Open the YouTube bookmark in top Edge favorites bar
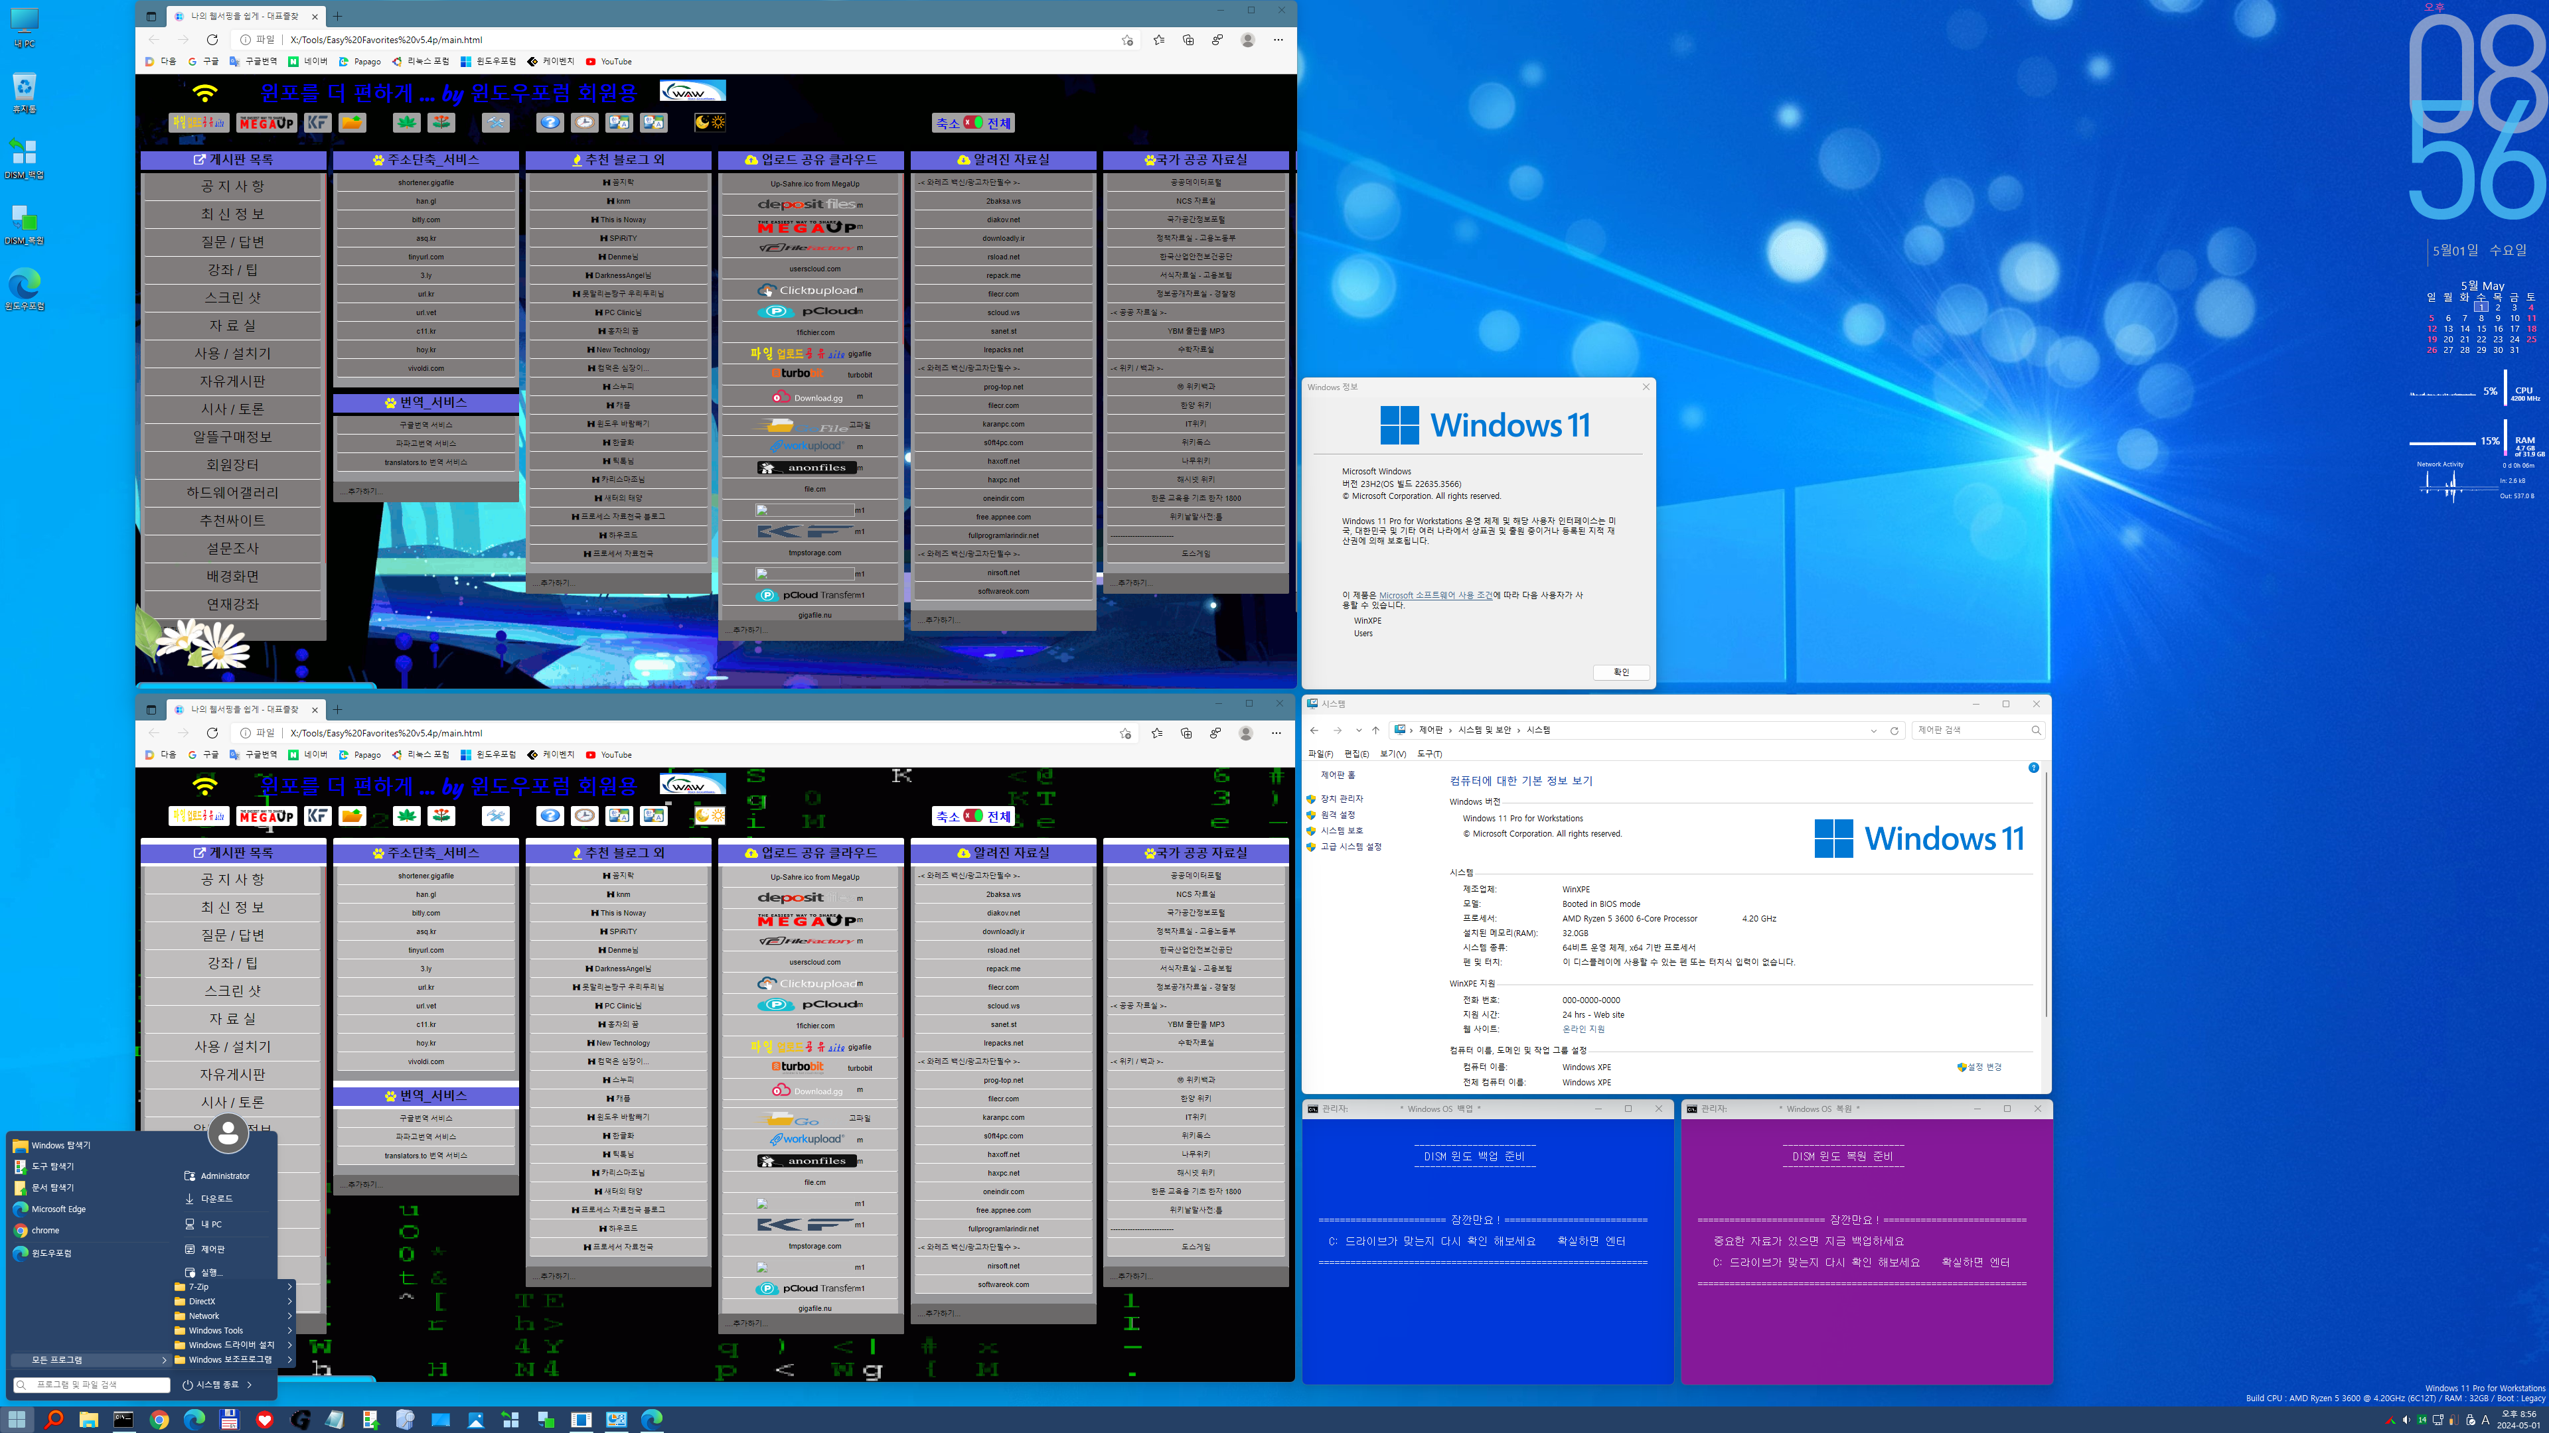This screenshot has height=1433, width=2549. tap(609, 61)
